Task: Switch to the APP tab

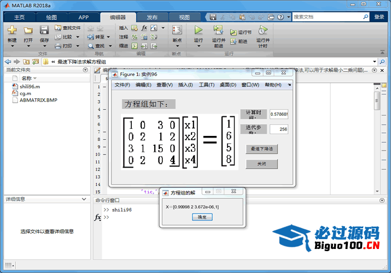Action: (x=84, y=17)
